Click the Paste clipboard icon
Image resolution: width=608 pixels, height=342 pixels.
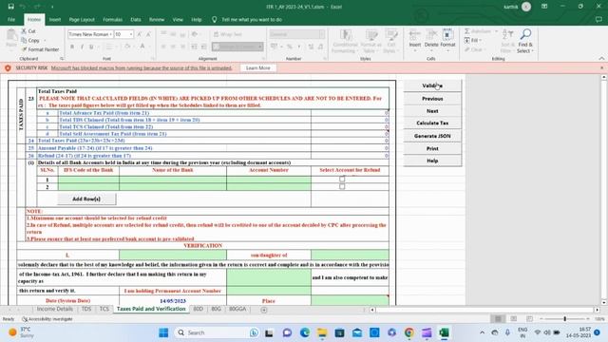11,36
